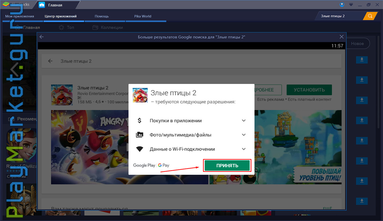Click the partially hidden ПОДРОБНЕЕ button
The width and height of the screenshot is (383, 221).
pos(268,90)
